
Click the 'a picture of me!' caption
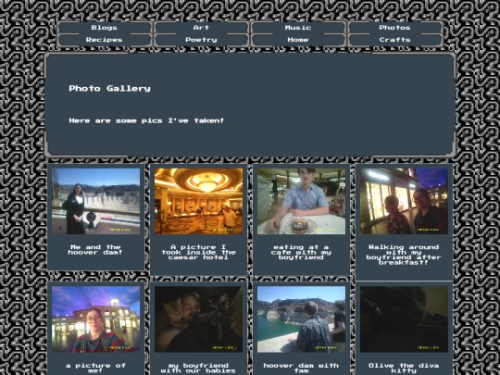95,368
